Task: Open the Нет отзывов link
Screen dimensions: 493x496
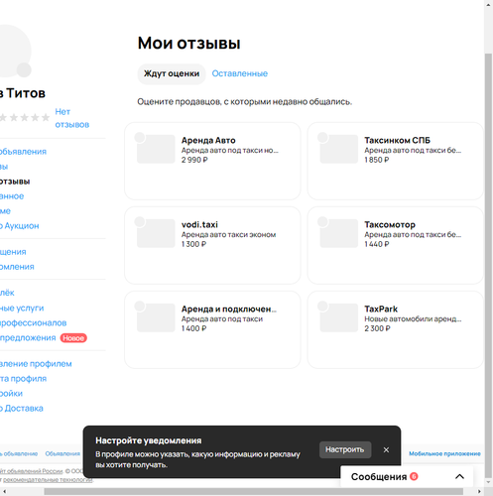Action: click(x=71, y=118)
